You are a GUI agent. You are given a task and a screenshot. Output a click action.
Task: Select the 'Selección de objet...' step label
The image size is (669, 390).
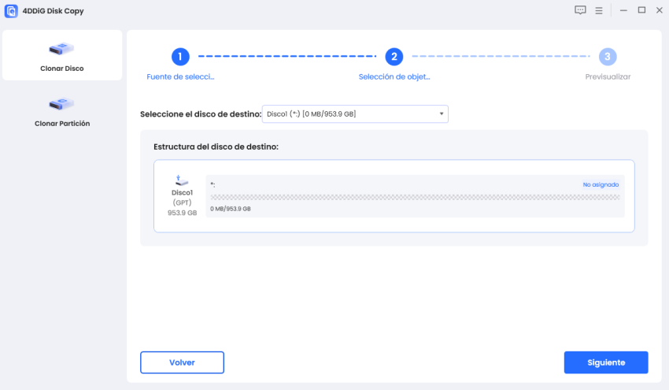394,77
